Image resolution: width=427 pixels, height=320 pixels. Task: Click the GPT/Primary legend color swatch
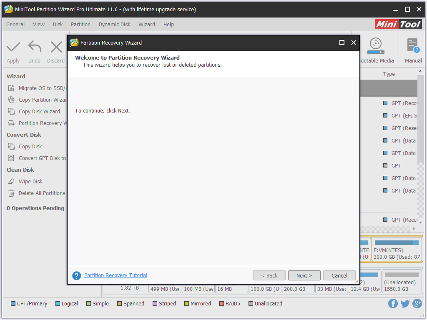click(13, 304)
